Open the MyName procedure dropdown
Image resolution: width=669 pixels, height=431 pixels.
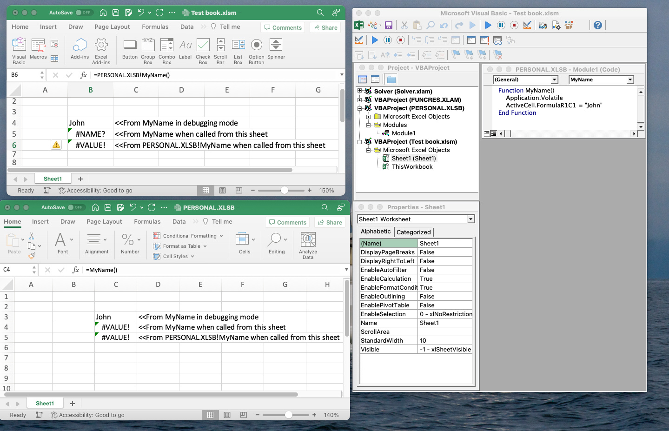pos(630,80)
